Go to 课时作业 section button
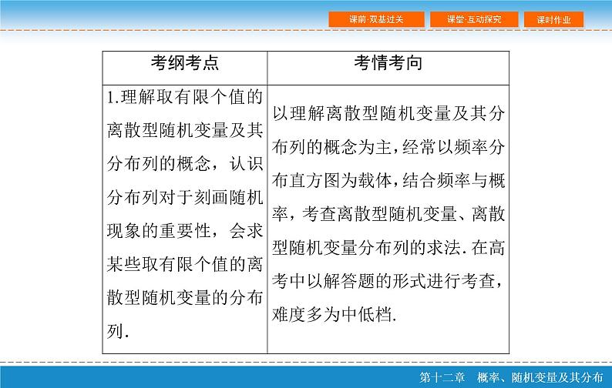The image size is (612, 388). pyautogui.click(x=554, y=19)
